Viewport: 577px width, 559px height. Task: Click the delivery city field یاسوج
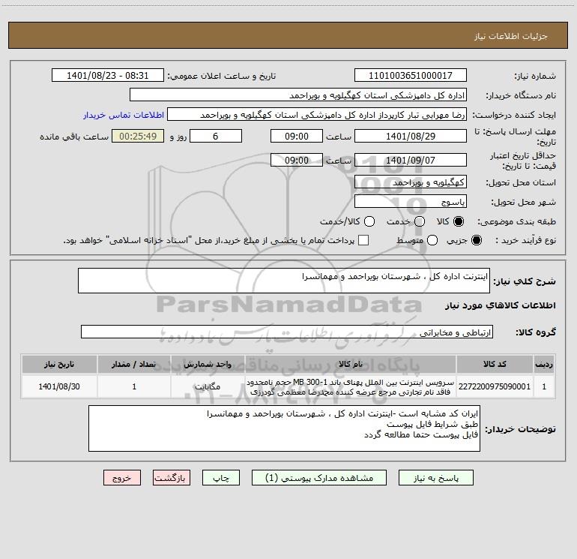click(411, 202)
